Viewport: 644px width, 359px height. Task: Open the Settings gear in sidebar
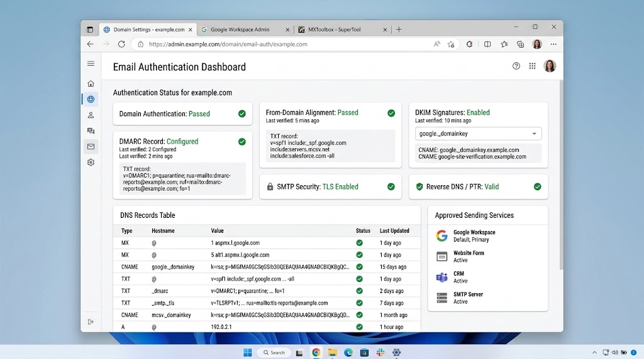pyautogui.click(x=91, y=163)
